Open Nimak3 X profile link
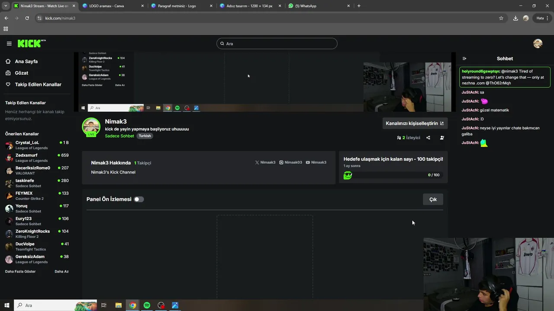Screen dimensions: 554x311 point(265,162)
